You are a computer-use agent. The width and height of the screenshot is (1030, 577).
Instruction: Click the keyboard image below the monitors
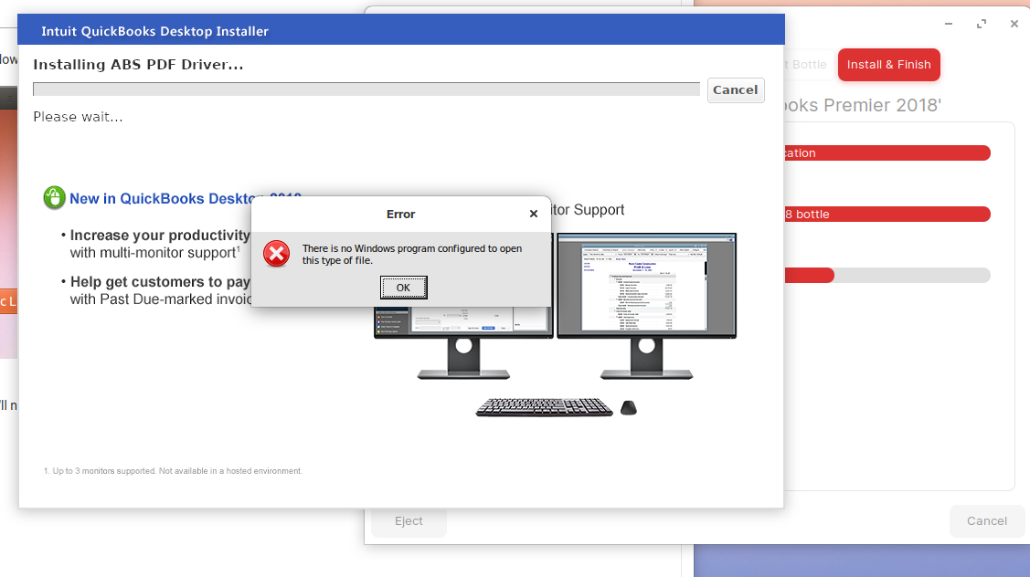coord(544,407)
